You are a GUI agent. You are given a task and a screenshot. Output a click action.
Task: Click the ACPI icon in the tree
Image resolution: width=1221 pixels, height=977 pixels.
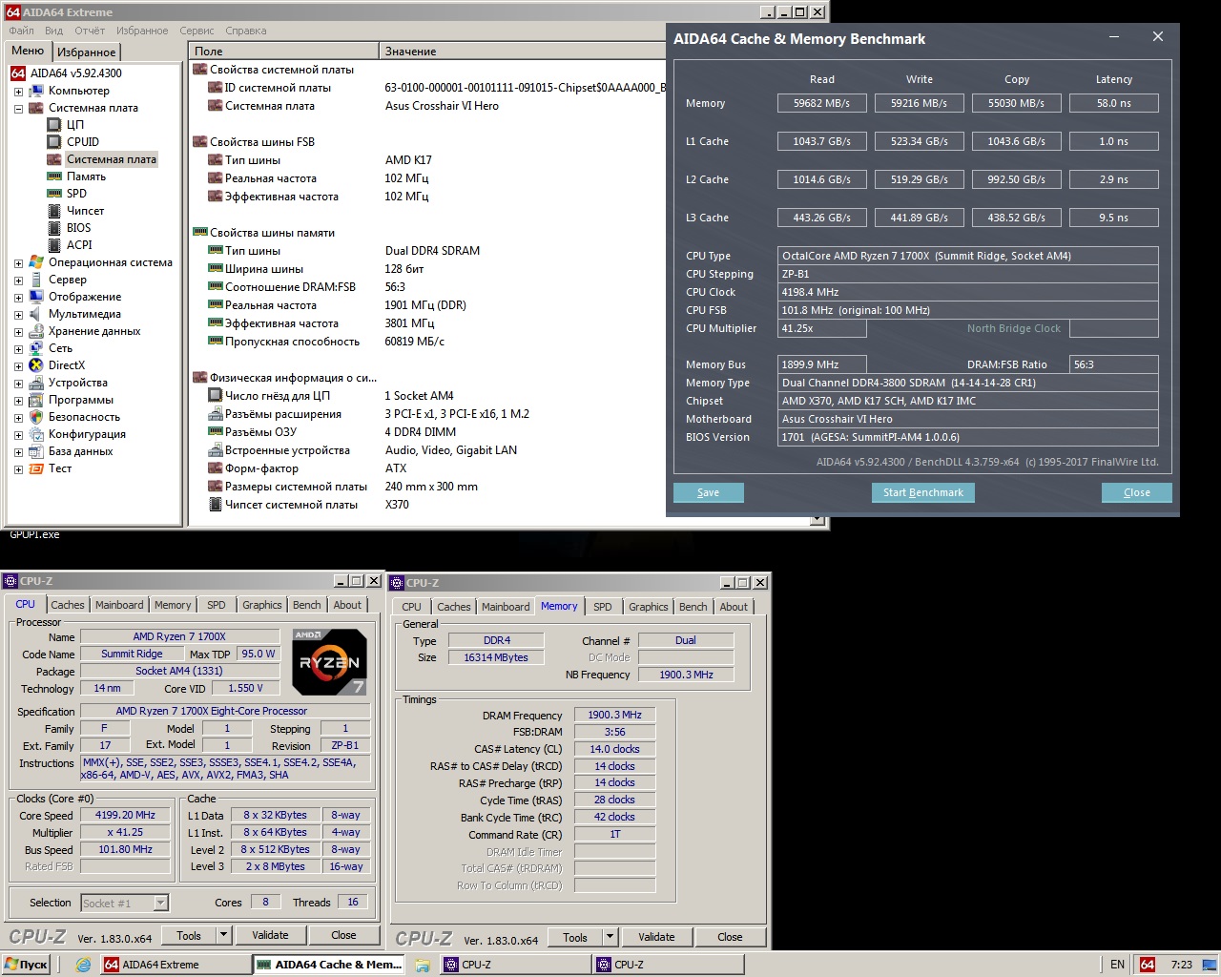[x=55, y=245]
